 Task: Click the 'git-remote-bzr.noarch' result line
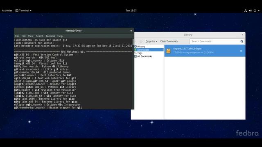pyautogui.click(x=48, y=108)
